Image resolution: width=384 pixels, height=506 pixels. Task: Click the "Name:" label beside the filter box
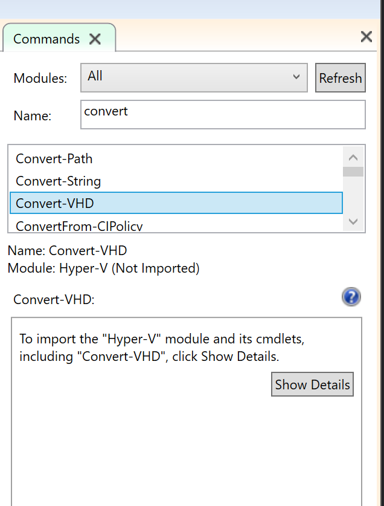[x=33, y=115]
